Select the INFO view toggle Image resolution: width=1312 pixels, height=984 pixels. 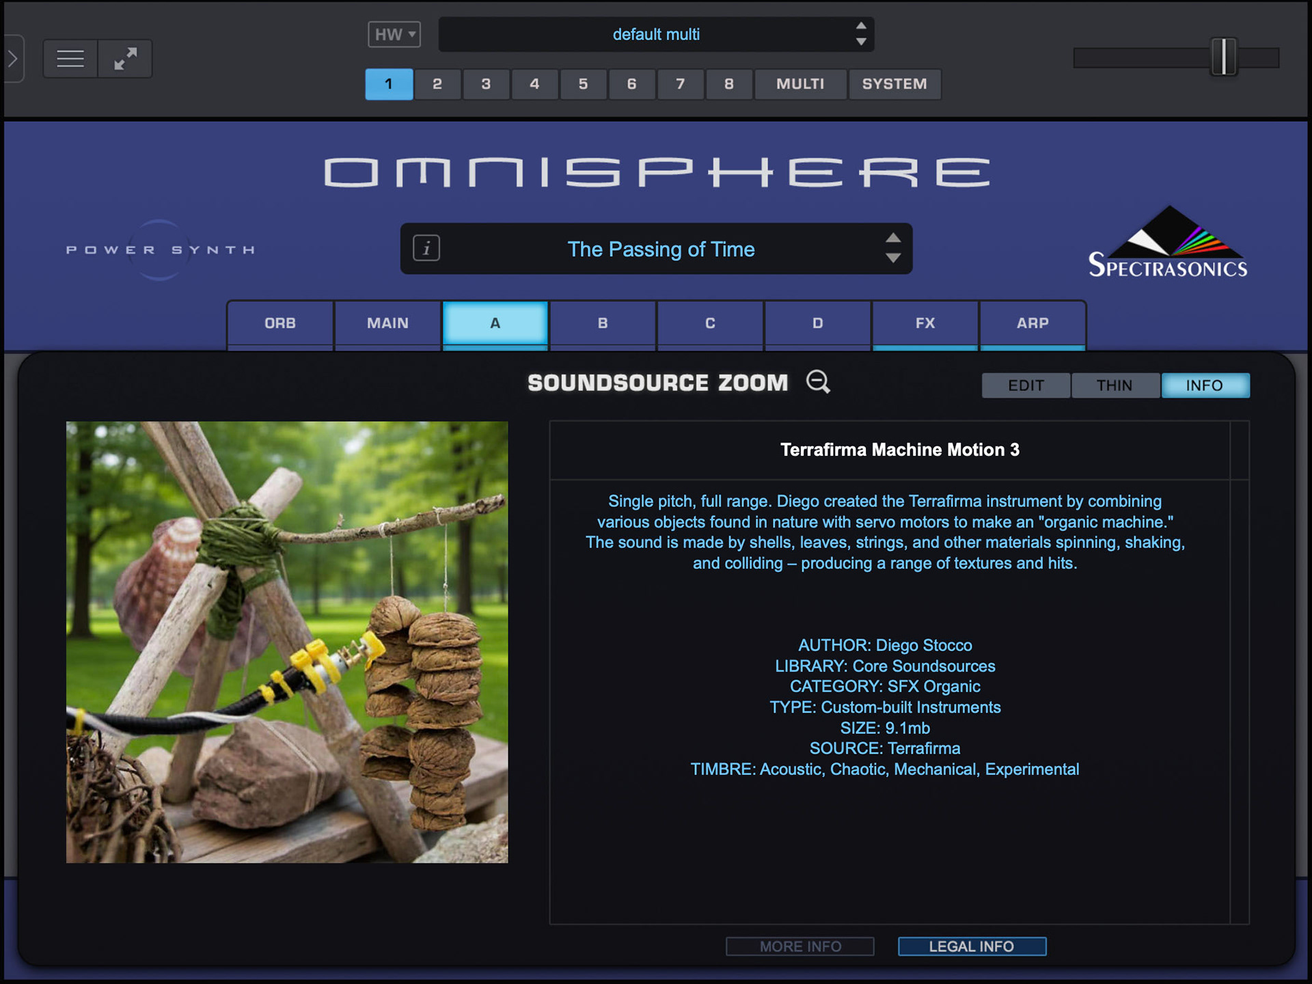click(x=1204, y=385)
